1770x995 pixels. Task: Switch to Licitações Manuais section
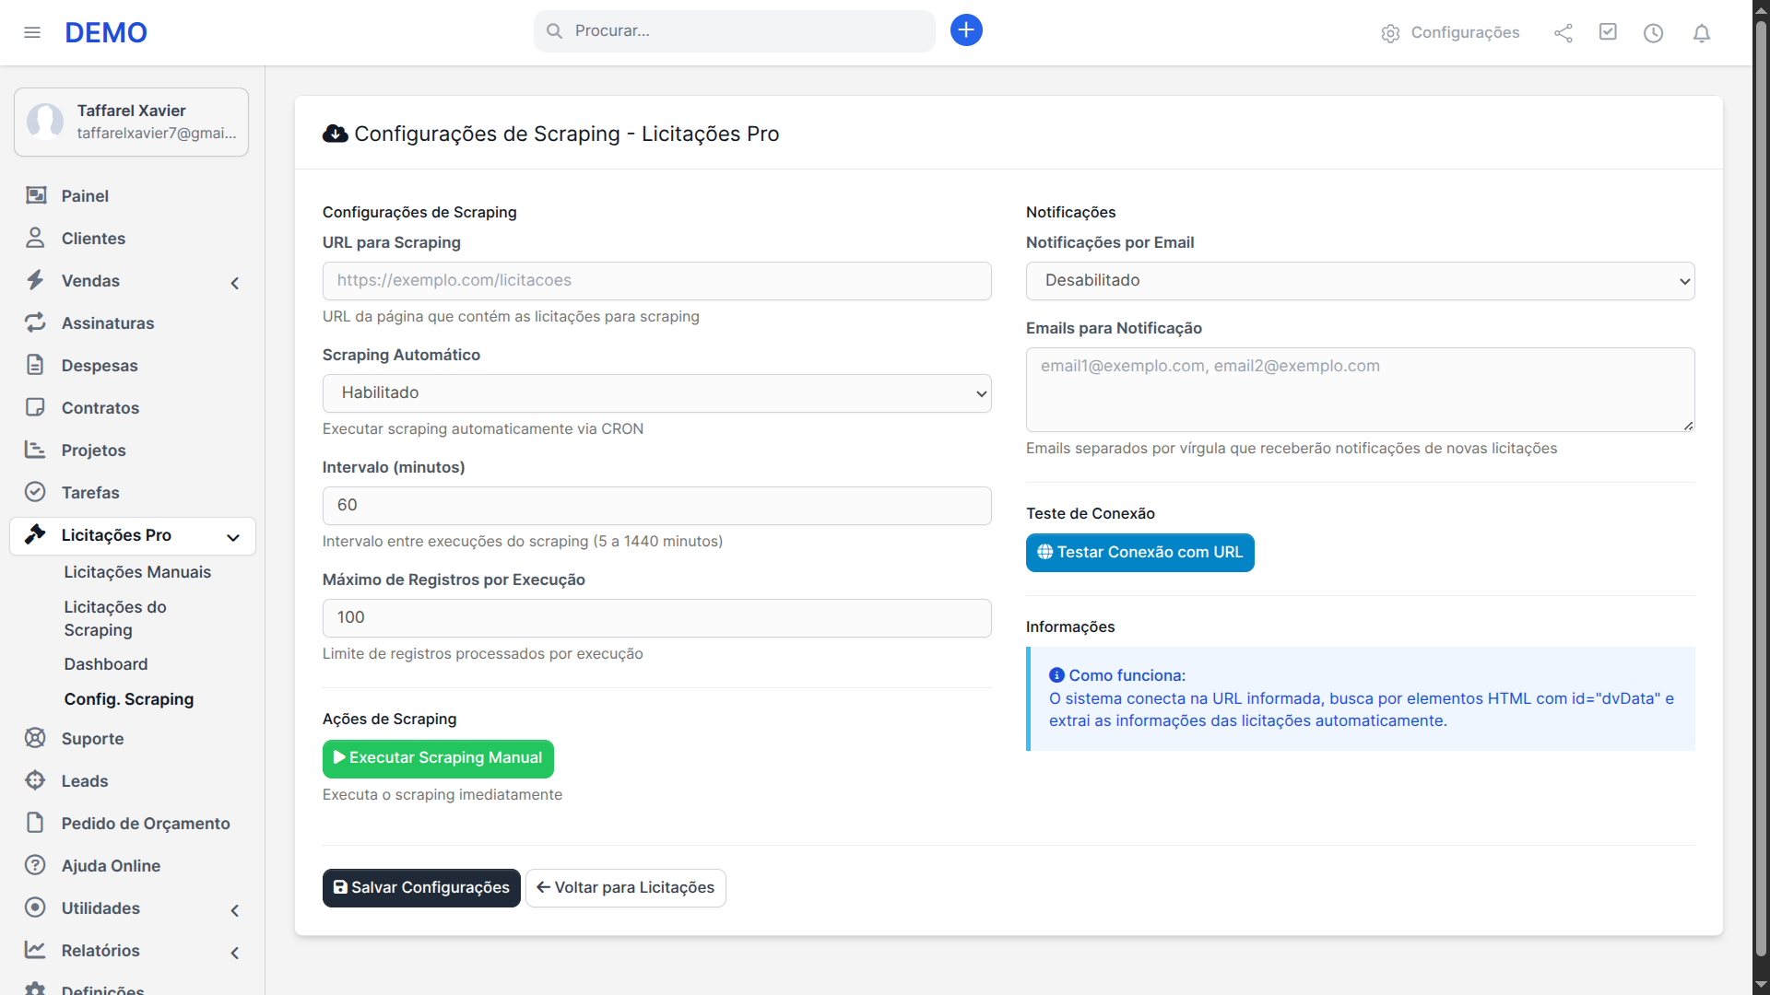click(138, 571)
